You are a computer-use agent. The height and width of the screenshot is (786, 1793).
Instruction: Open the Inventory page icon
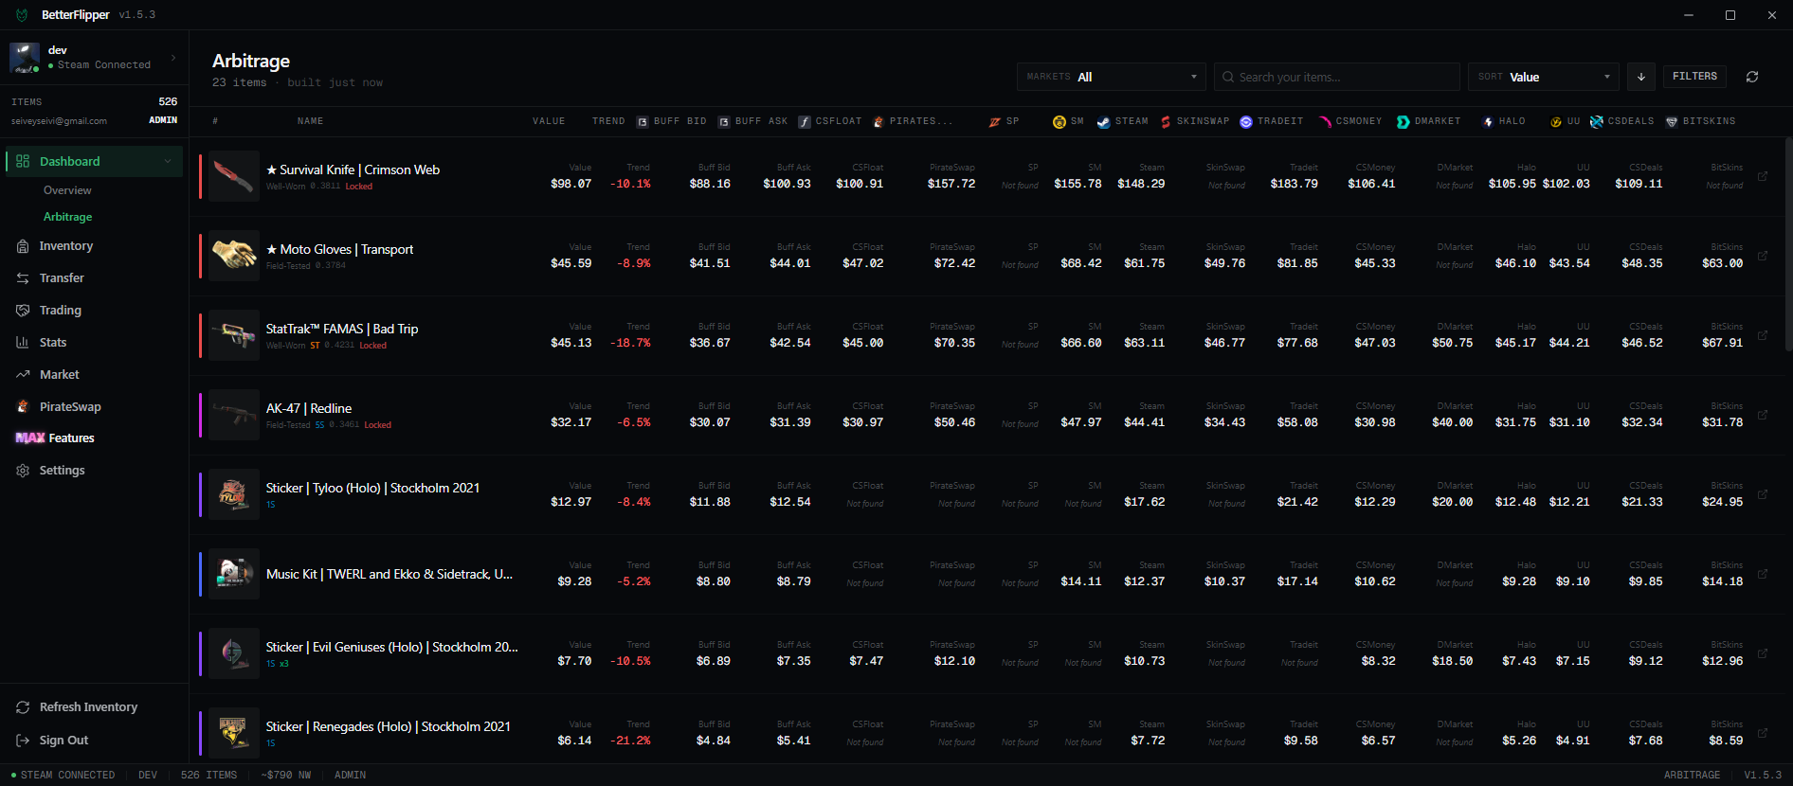pyautogui.click(x=23, y=246)
